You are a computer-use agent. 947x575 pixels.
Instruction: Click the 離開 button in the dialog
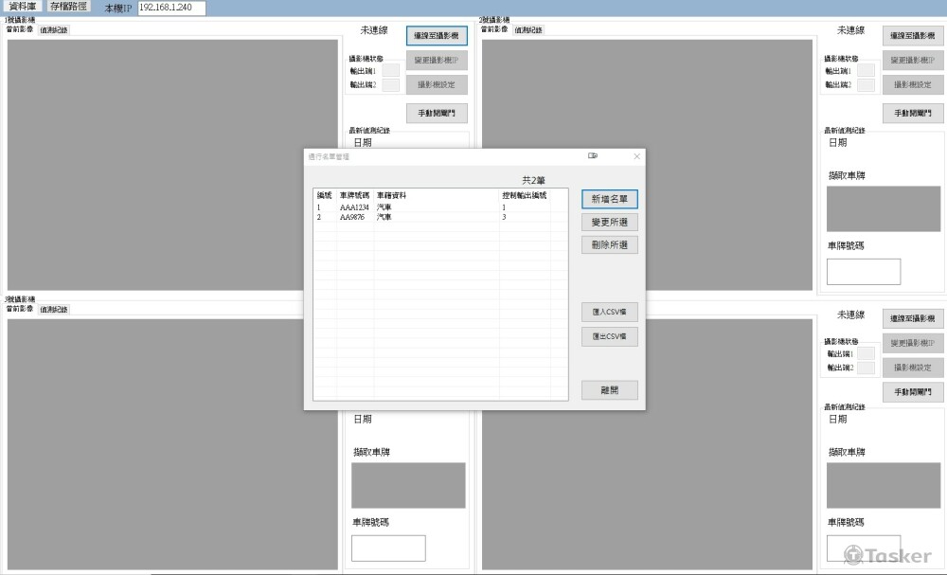609,389
